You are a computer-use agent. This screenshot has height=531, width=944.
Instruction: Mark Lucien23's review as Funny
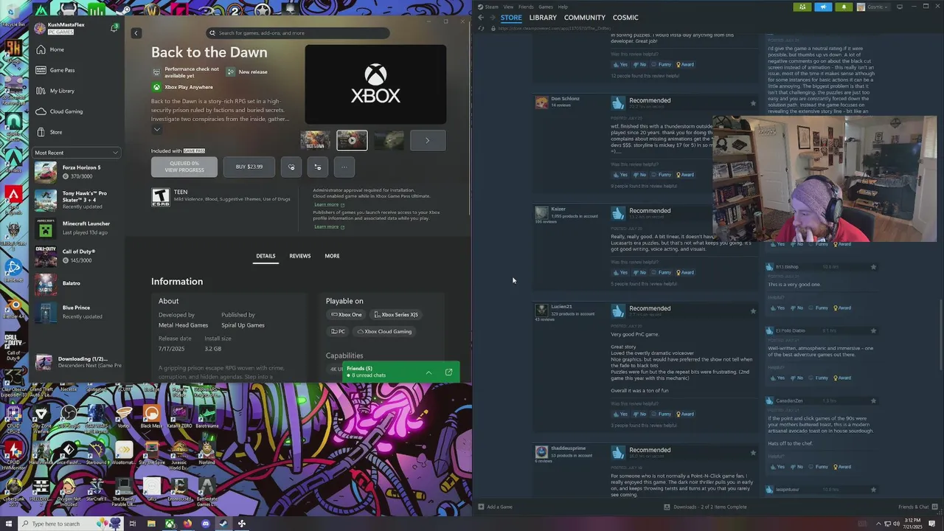pyautogui.click(x=662, y=414)
